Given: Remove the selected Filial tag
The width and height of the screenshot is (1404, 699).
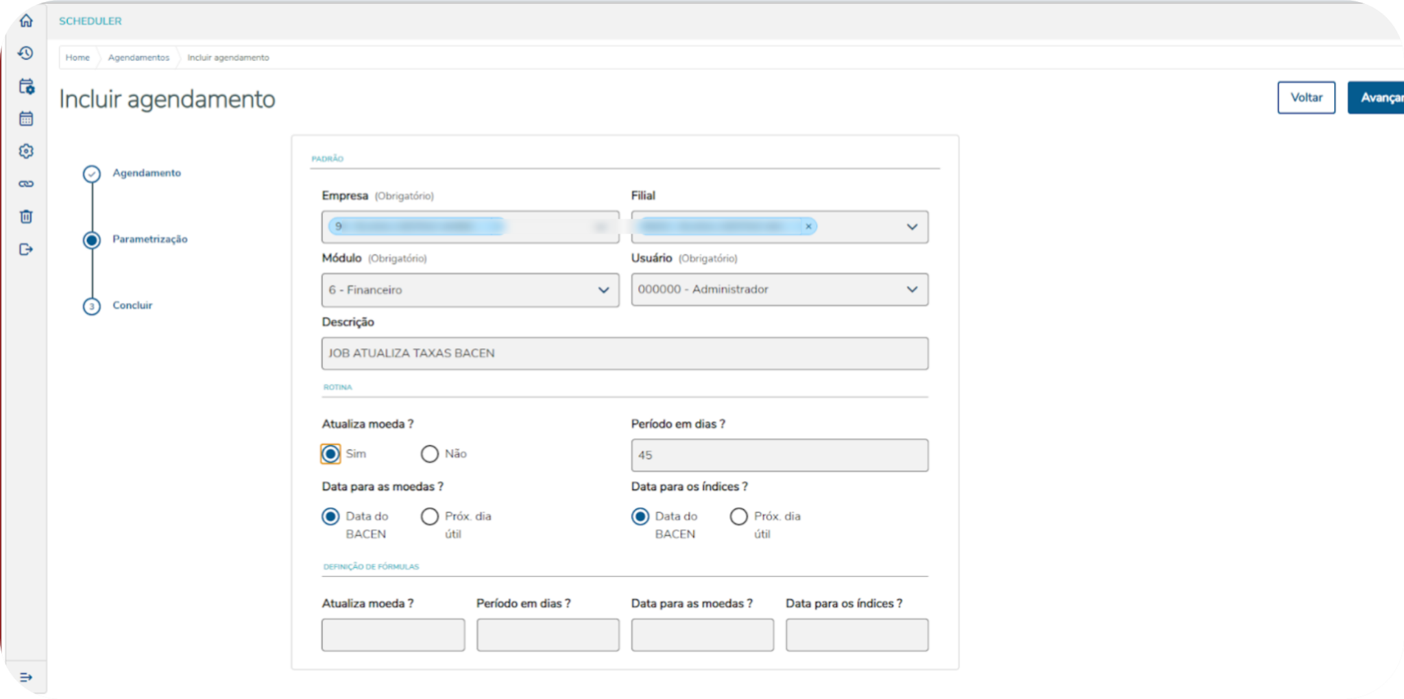Looking at the screenshot, I should click(808, 226).
